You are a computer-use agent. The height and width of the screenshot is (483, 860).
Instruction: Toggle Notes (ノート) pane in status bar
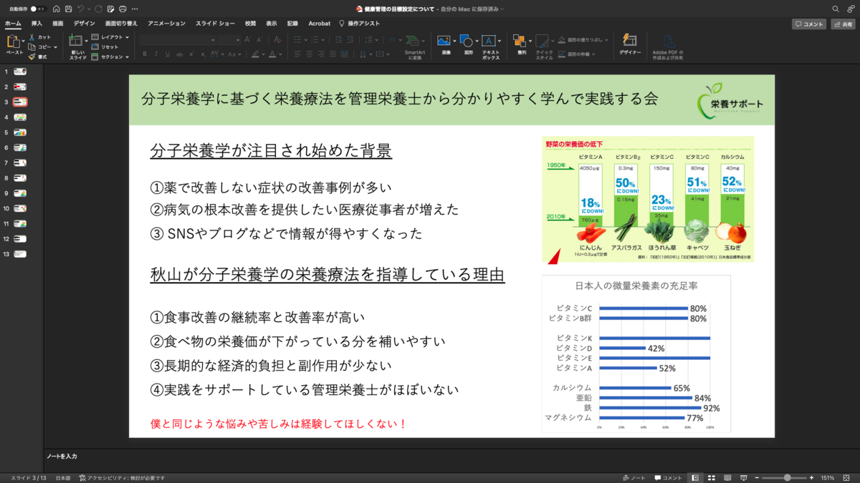634,477
